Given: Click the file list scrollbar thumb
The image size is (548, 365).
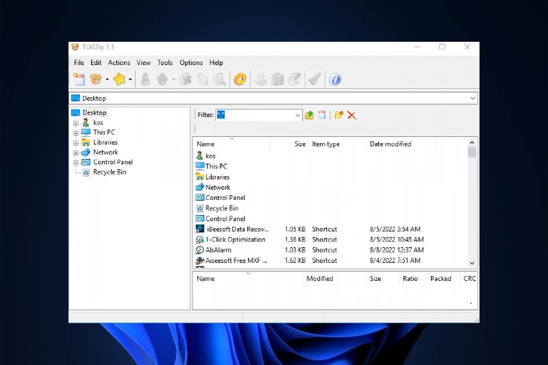Looking at the screenshot, I should (472, 152).
